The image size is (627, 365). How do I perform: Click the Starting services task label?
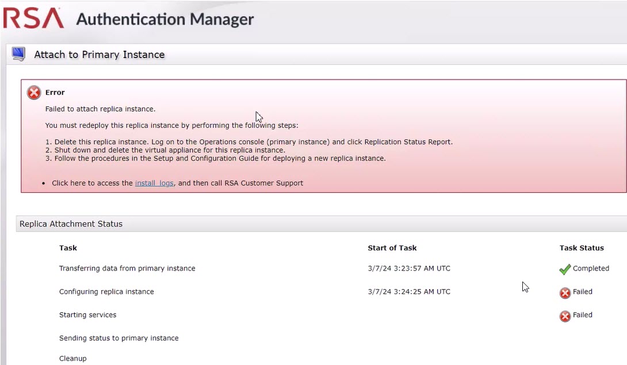87,315
